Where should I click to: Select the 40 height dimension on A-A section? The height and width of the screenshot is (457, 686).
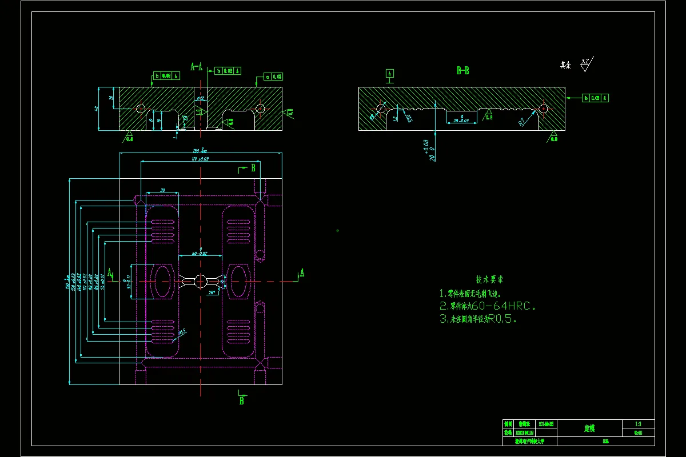tap(96, 109)
